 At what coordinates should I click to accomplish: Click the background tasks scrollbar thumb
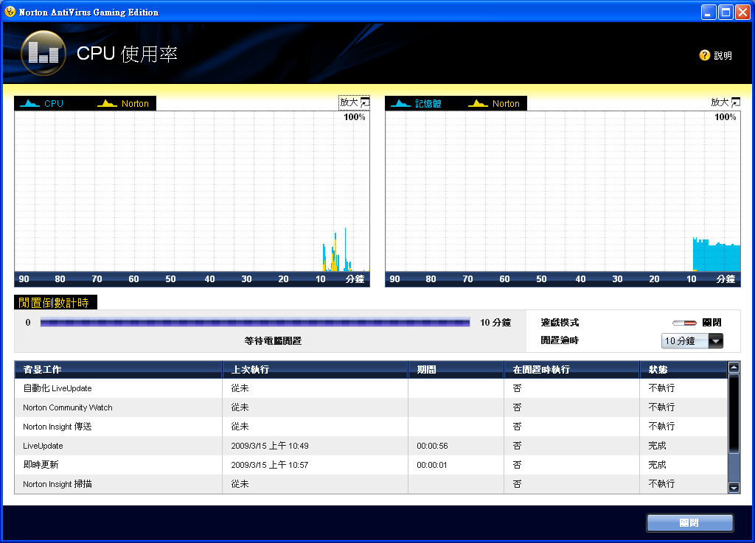point(734,413)
